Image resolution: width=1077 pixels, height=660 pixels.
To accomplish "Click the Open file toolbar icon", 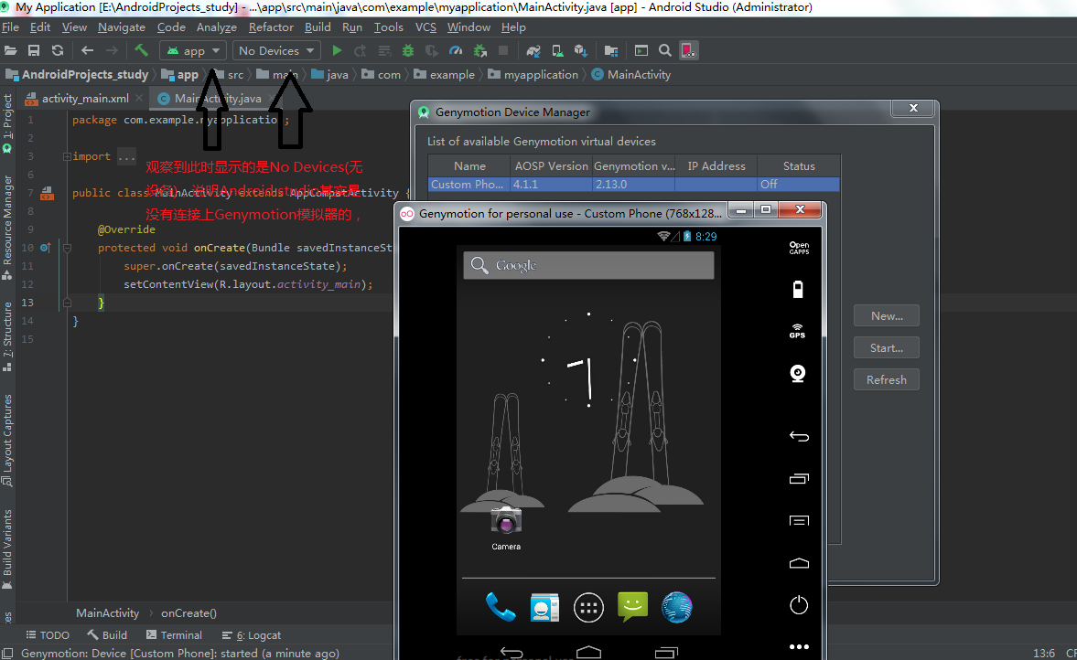I will click(10, 50).
